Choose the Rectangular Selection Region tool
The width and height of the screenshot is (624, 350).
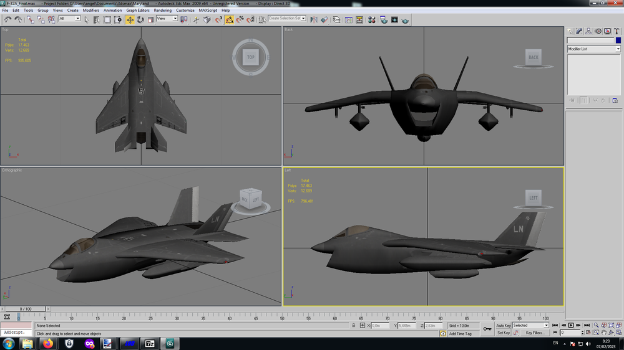coord(107,19)
